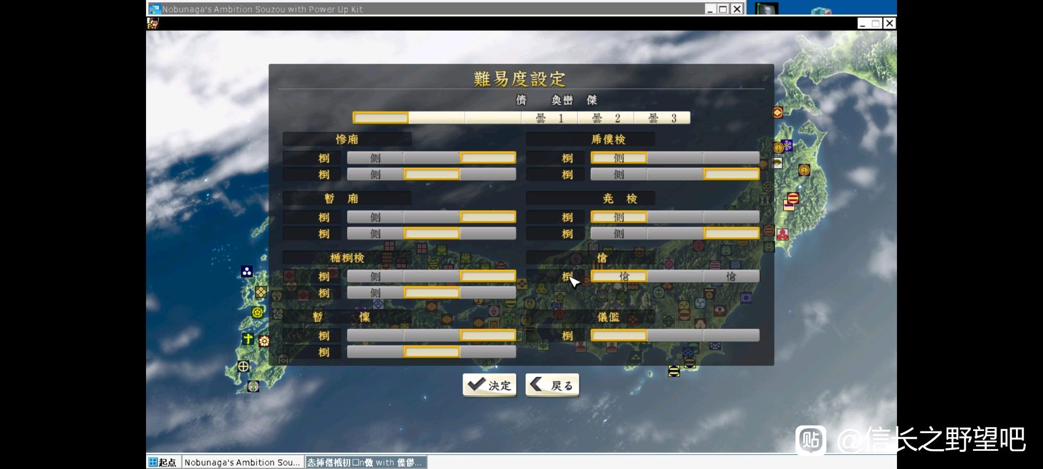Click the Nobunaga's Ambition title bar icon
Image resolution: width=1043 pixels, height=469 pixels.
pos(154,9)
